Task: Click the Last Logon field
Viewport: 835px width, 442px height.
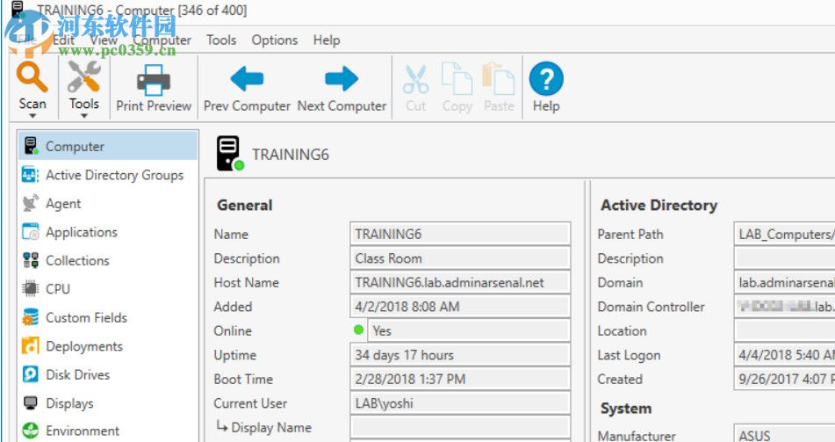Action: coord(784,354)
